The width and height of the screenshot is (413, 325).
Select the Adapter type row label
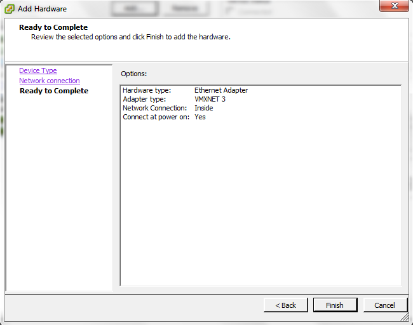(x=144, y=99)
